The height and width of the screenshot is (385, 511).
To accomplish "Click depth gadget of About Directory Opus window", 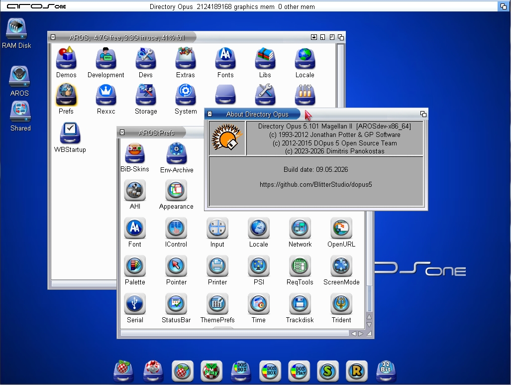I will [423, 114].
